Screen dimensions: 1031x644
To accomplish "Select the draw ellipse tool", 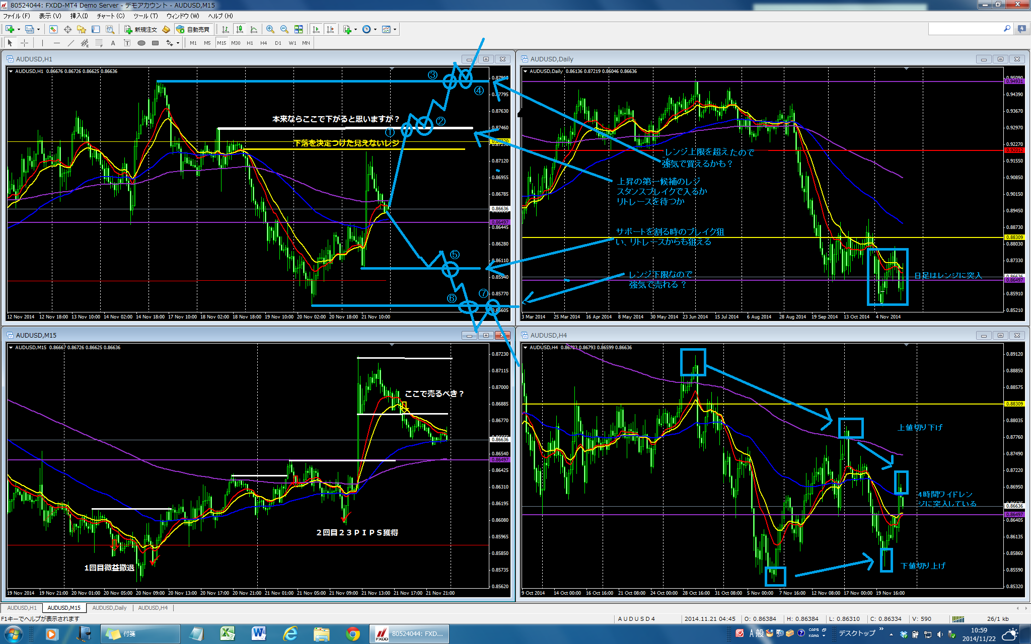I will [x=141, y=43].
